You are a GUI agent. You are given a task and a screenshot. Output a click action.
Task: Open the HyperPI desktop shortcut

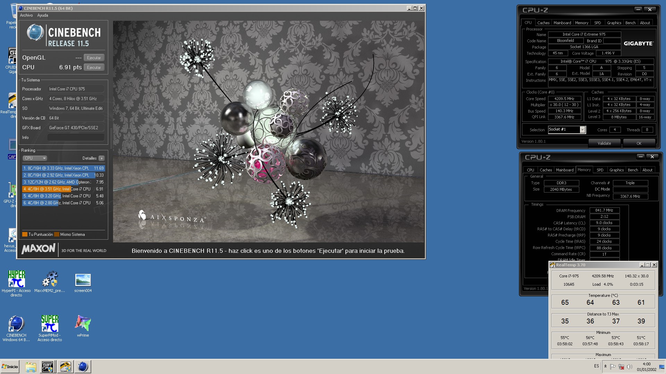coord(16,283)
